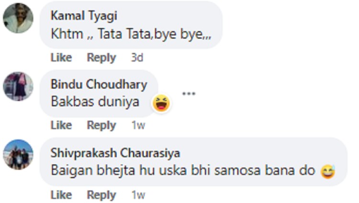View the laughing reaction on Bindu's comment
The image size is (359, 203).
point(161,102)
